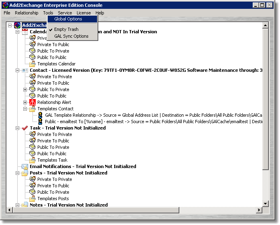This screenshot has width=280, height=225.
Task: Select the Templates Posts tree item
Action: 53,199
